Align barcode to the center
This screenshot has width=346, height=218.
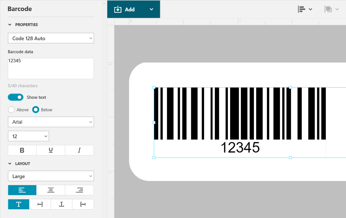click(x=51, y=190)
